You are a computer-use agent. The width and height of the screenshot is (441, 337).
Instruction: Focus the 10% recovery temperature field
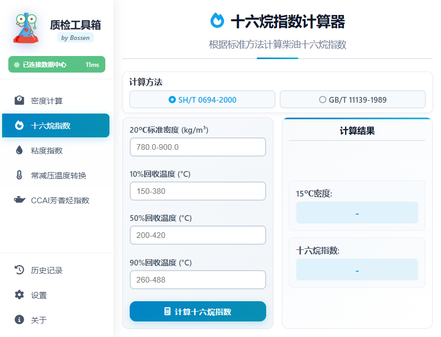pos(198,191)
